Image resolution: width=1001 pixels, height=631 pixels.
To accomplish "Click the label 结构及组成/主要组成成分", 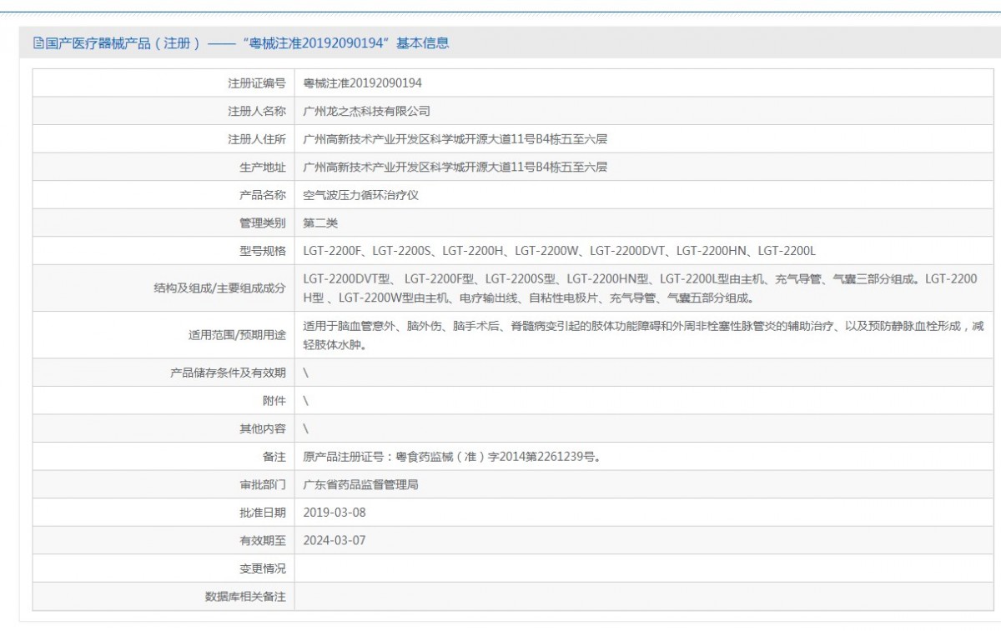I will click(219, 288).
